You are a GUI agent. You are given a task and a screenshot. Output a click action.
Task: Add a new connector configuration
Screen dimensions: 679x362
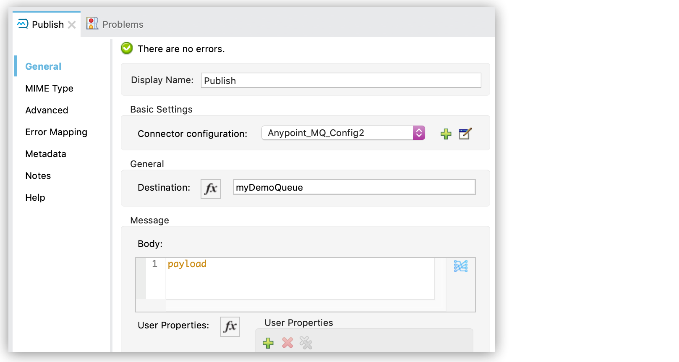(x=446, y=134)
